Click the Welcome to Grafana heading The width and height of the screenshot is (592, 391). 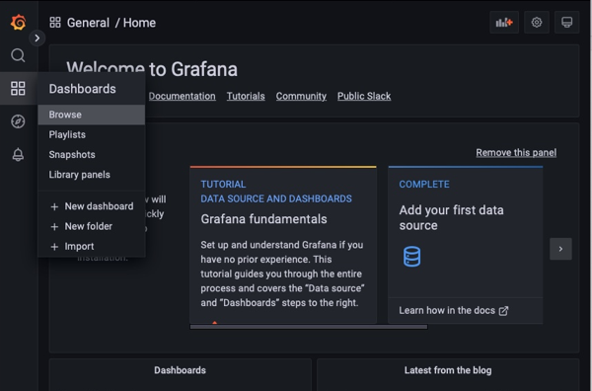pyautogui.click(x=152, y=69)
